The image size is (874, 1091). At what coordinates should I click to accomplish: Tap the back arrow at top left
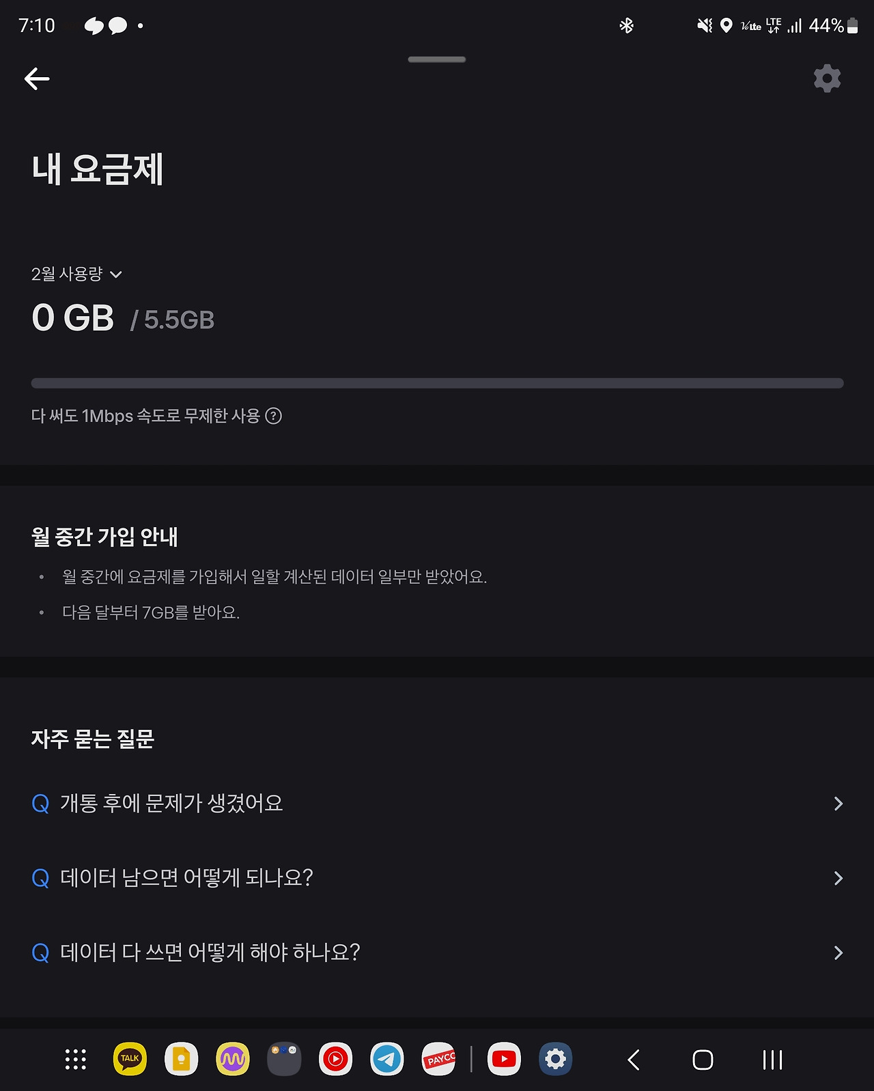coord(37,79)
